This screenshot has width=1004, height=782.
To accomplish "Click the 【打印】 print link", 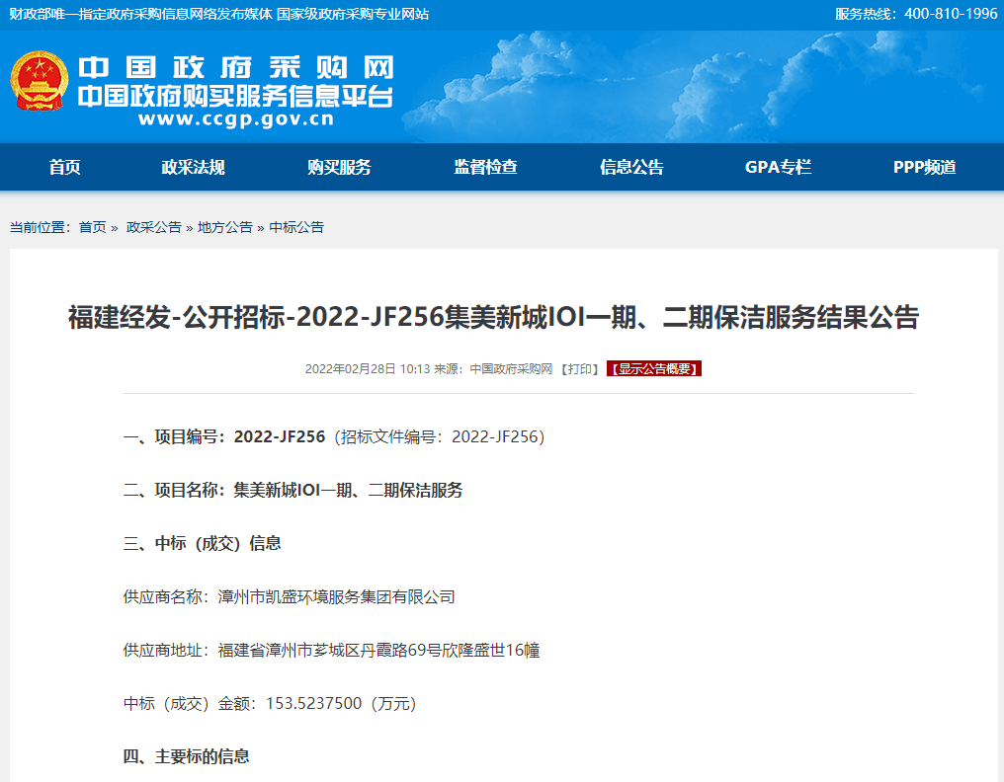I will coord(579,368).
